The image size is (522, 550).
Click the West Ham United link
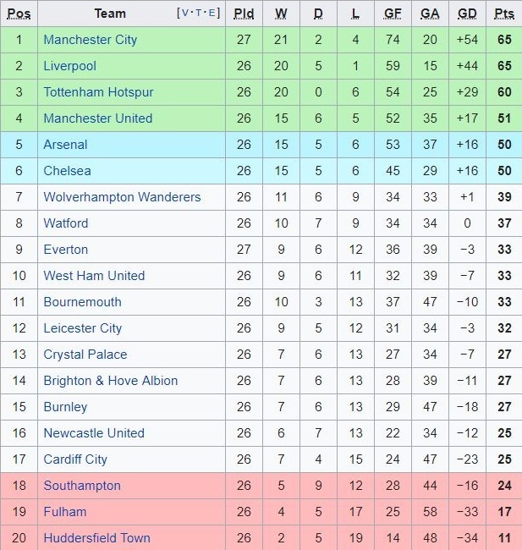(x=94, y=276)
